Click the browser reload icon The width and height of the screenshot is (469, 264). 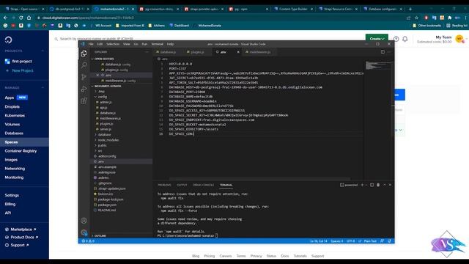point(21,18)
